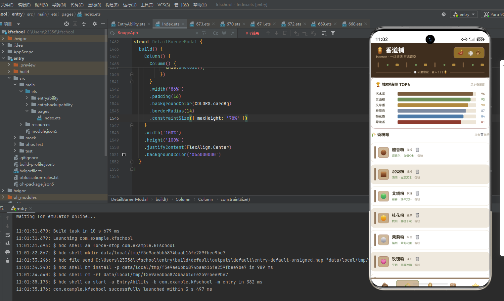The height and width of the screenshot is (301, 504).
Task: Collapse the entry module folder
Action: [x=3, y=58]
